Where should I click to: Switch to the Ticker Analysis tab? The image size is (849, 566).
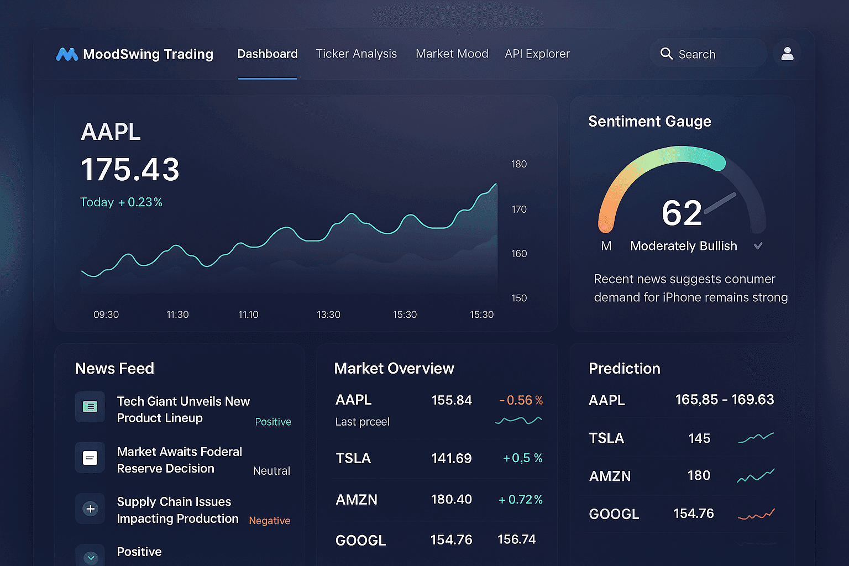coord(357,54)
